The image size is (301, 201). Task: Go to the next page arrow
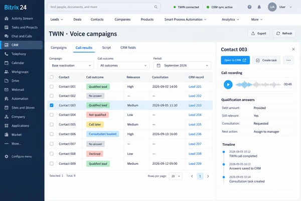click(208, 176)
